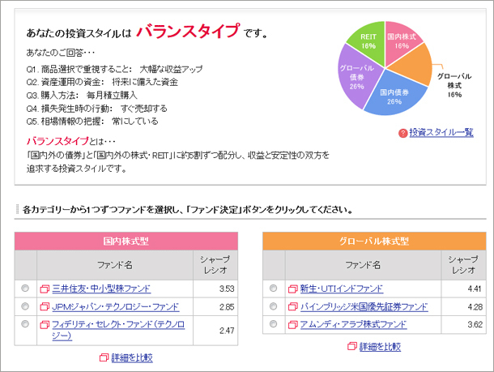This screenshot has height=372, width=494.
Task: Click new-window icon beside パインブリッジ米国優先証券ファンド
Action: 293,306
